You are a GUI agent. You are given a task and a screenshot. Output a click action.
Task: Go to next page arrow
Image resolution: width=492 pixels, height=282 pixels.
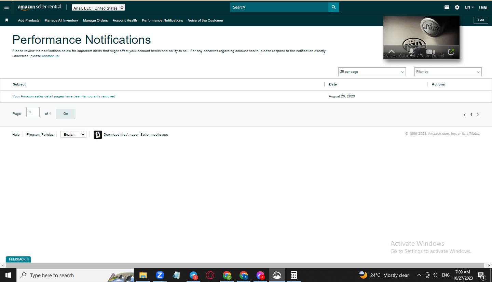(x=478, y=115)
